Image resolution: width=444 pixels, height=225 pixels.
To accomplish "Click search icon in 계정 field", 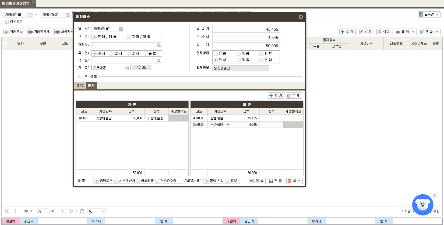I will [127, 68].
